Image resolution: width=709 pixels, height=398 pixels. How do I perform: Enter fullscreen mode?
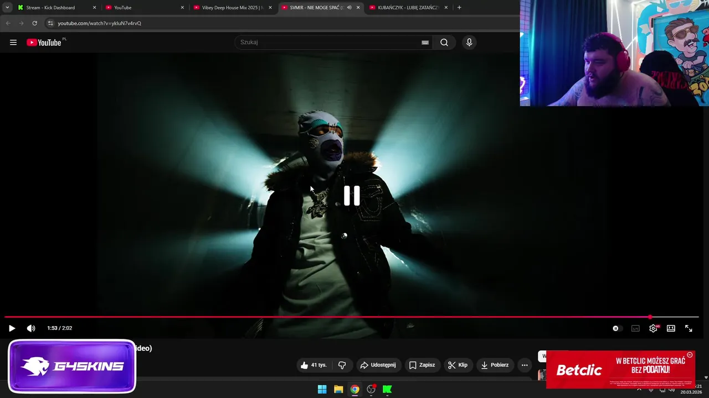pyautogui.click(x=689, y=328)
